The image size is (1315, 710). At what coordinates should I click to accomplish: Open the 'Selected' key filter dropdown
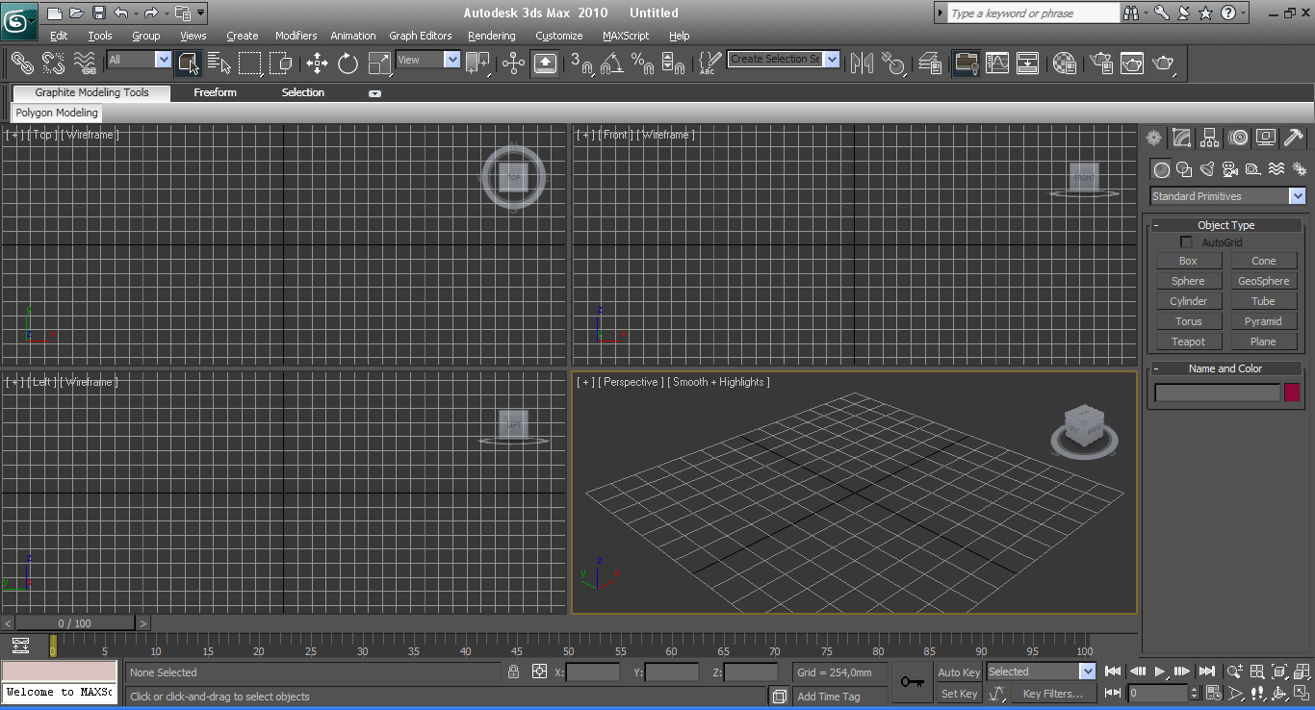coord(1088,672)
